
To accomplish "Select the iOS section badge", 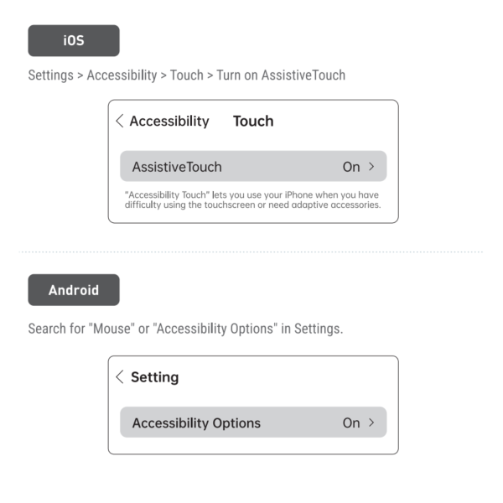I will click(74, 41).
